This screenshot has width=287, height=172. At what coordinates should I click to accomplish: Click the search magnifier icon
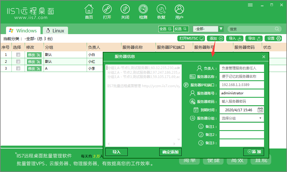(277, 29)
